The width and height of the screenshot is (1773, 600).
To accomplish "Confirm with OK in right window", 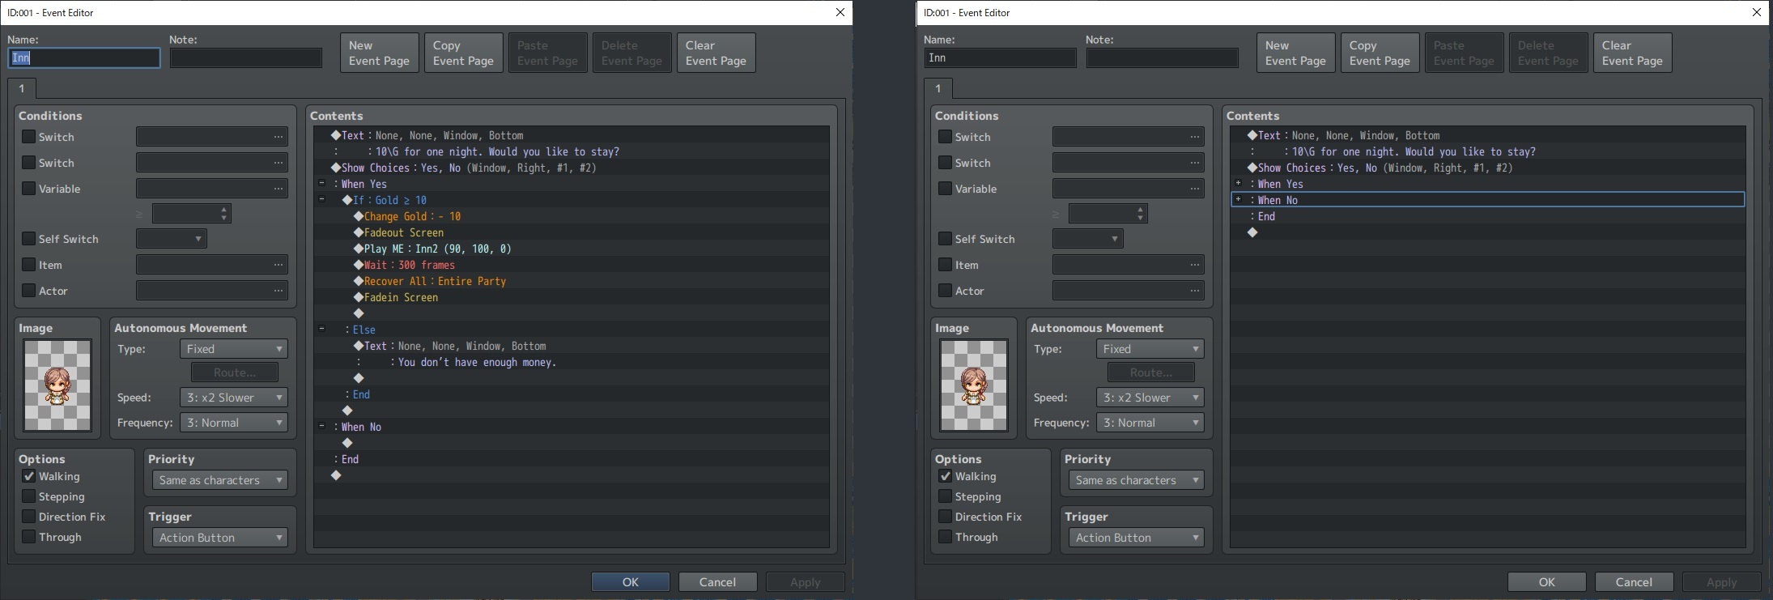I will click(x=1547, y=581).
